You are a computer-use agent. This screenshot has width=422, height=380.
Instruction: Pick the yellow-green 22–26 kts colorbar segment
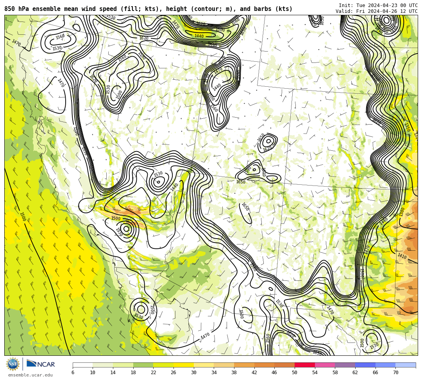[163, 365]
